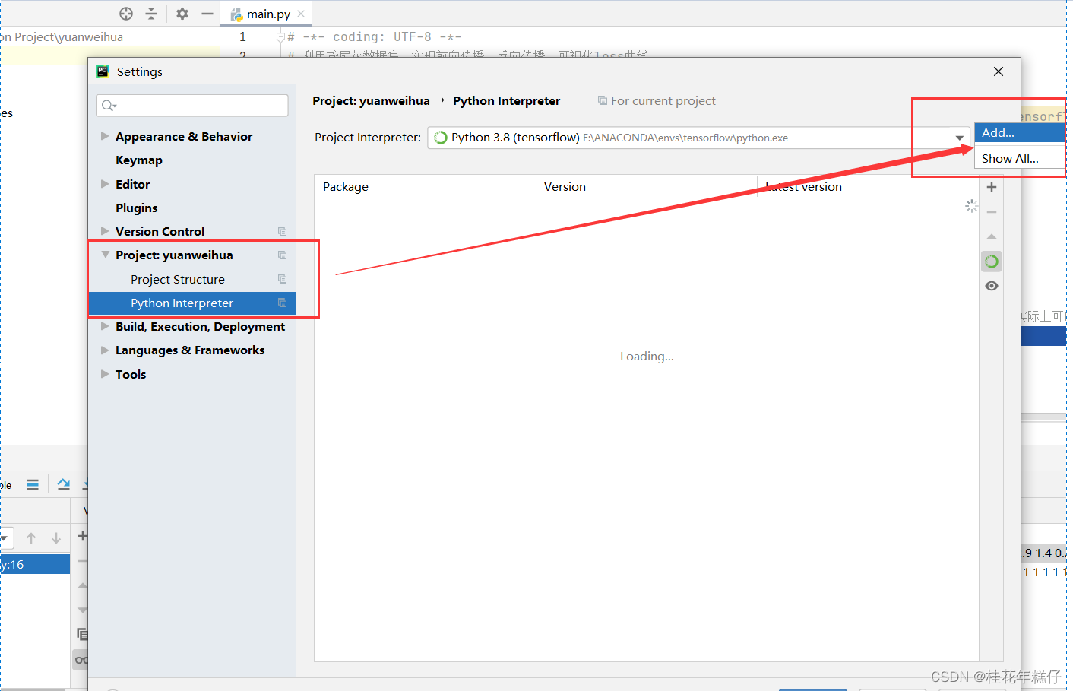1073x691 pixels.
Task: Switch to the main.py editor tab
Action: [267, 14]
